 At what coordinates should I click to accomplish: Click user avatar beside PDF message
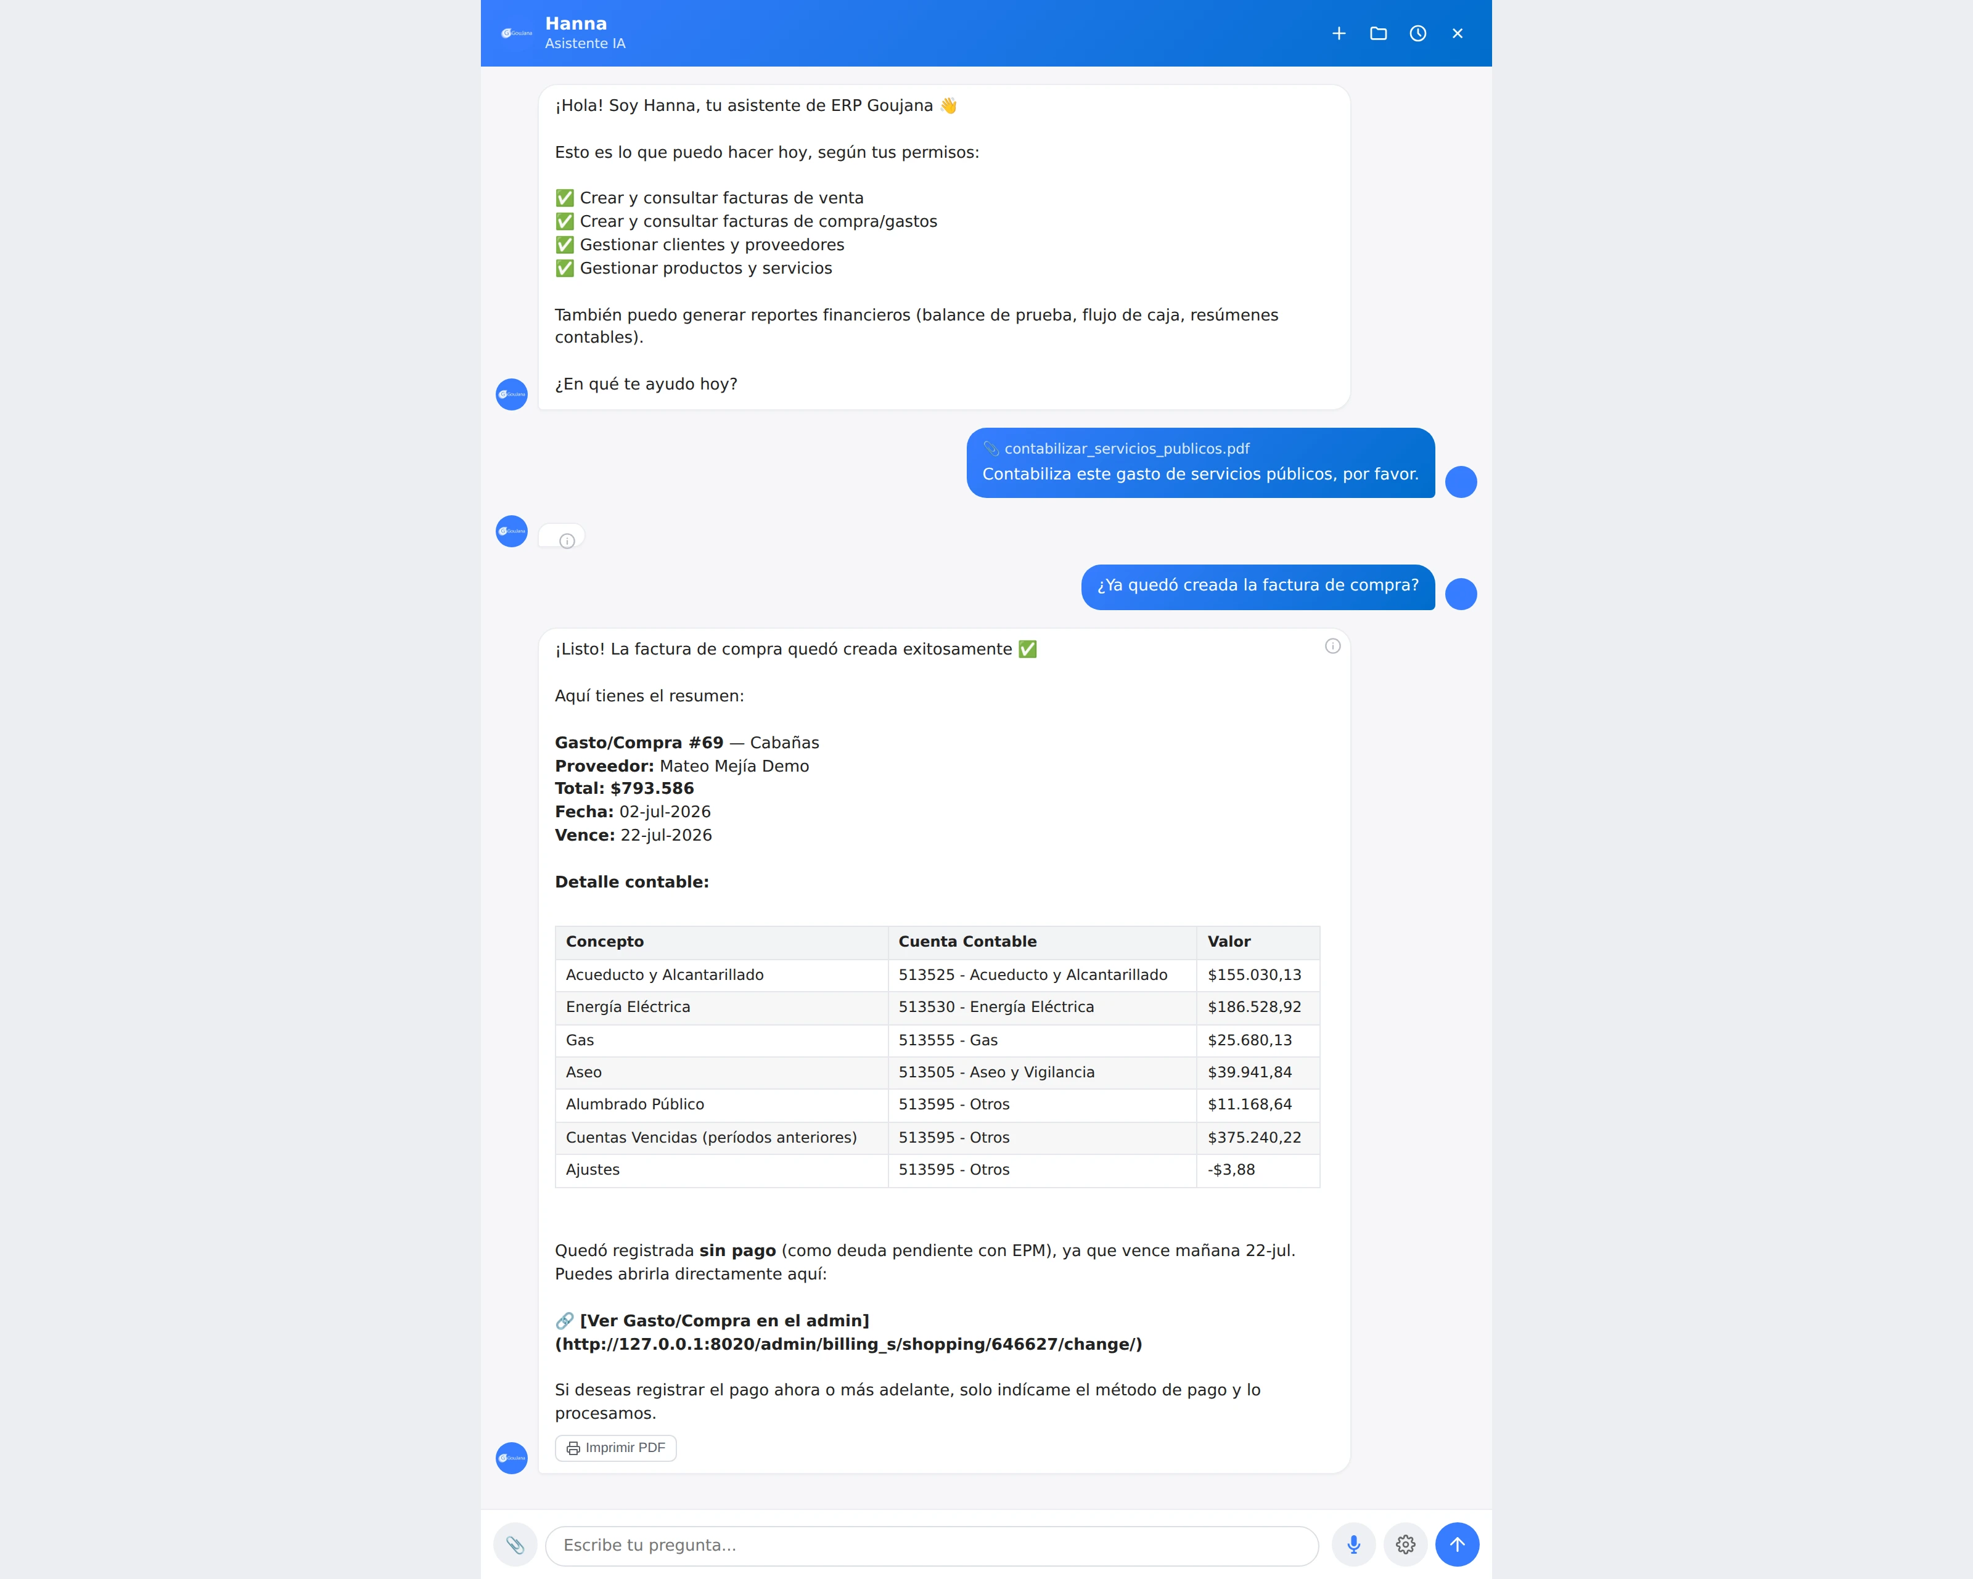tap(1461, 482)
